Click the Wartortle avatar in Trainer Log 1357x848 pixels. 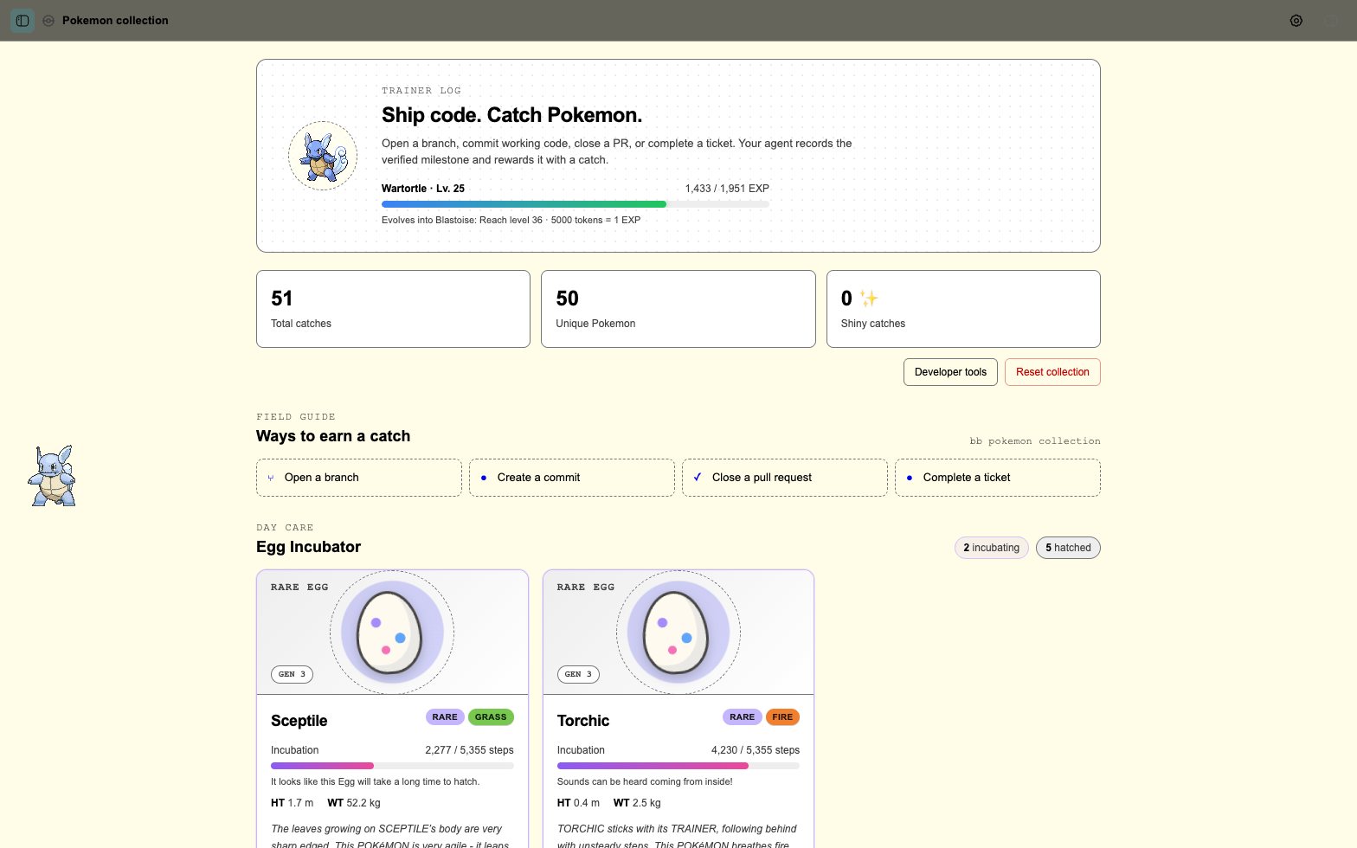(323, 156)
